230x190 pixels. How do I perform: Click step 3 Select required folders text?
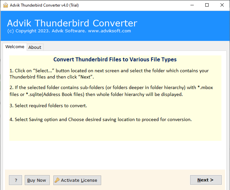(x=48, y=106)
